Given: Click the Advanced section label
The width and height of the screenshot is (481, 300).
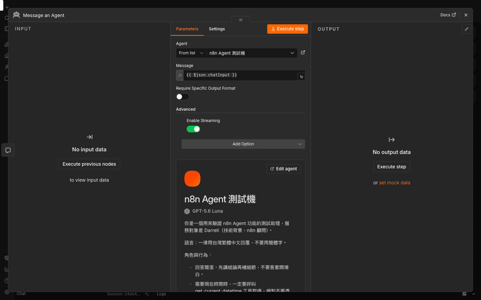Looking at the screenshot, I should click(x=186, y=109).
